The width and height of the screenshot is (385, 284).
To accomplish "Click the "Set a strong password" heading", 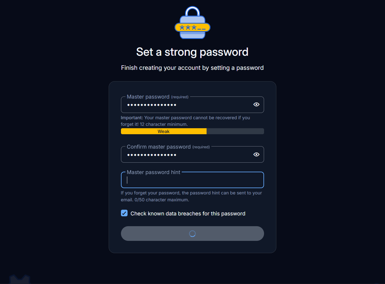I will pos(192,52).
